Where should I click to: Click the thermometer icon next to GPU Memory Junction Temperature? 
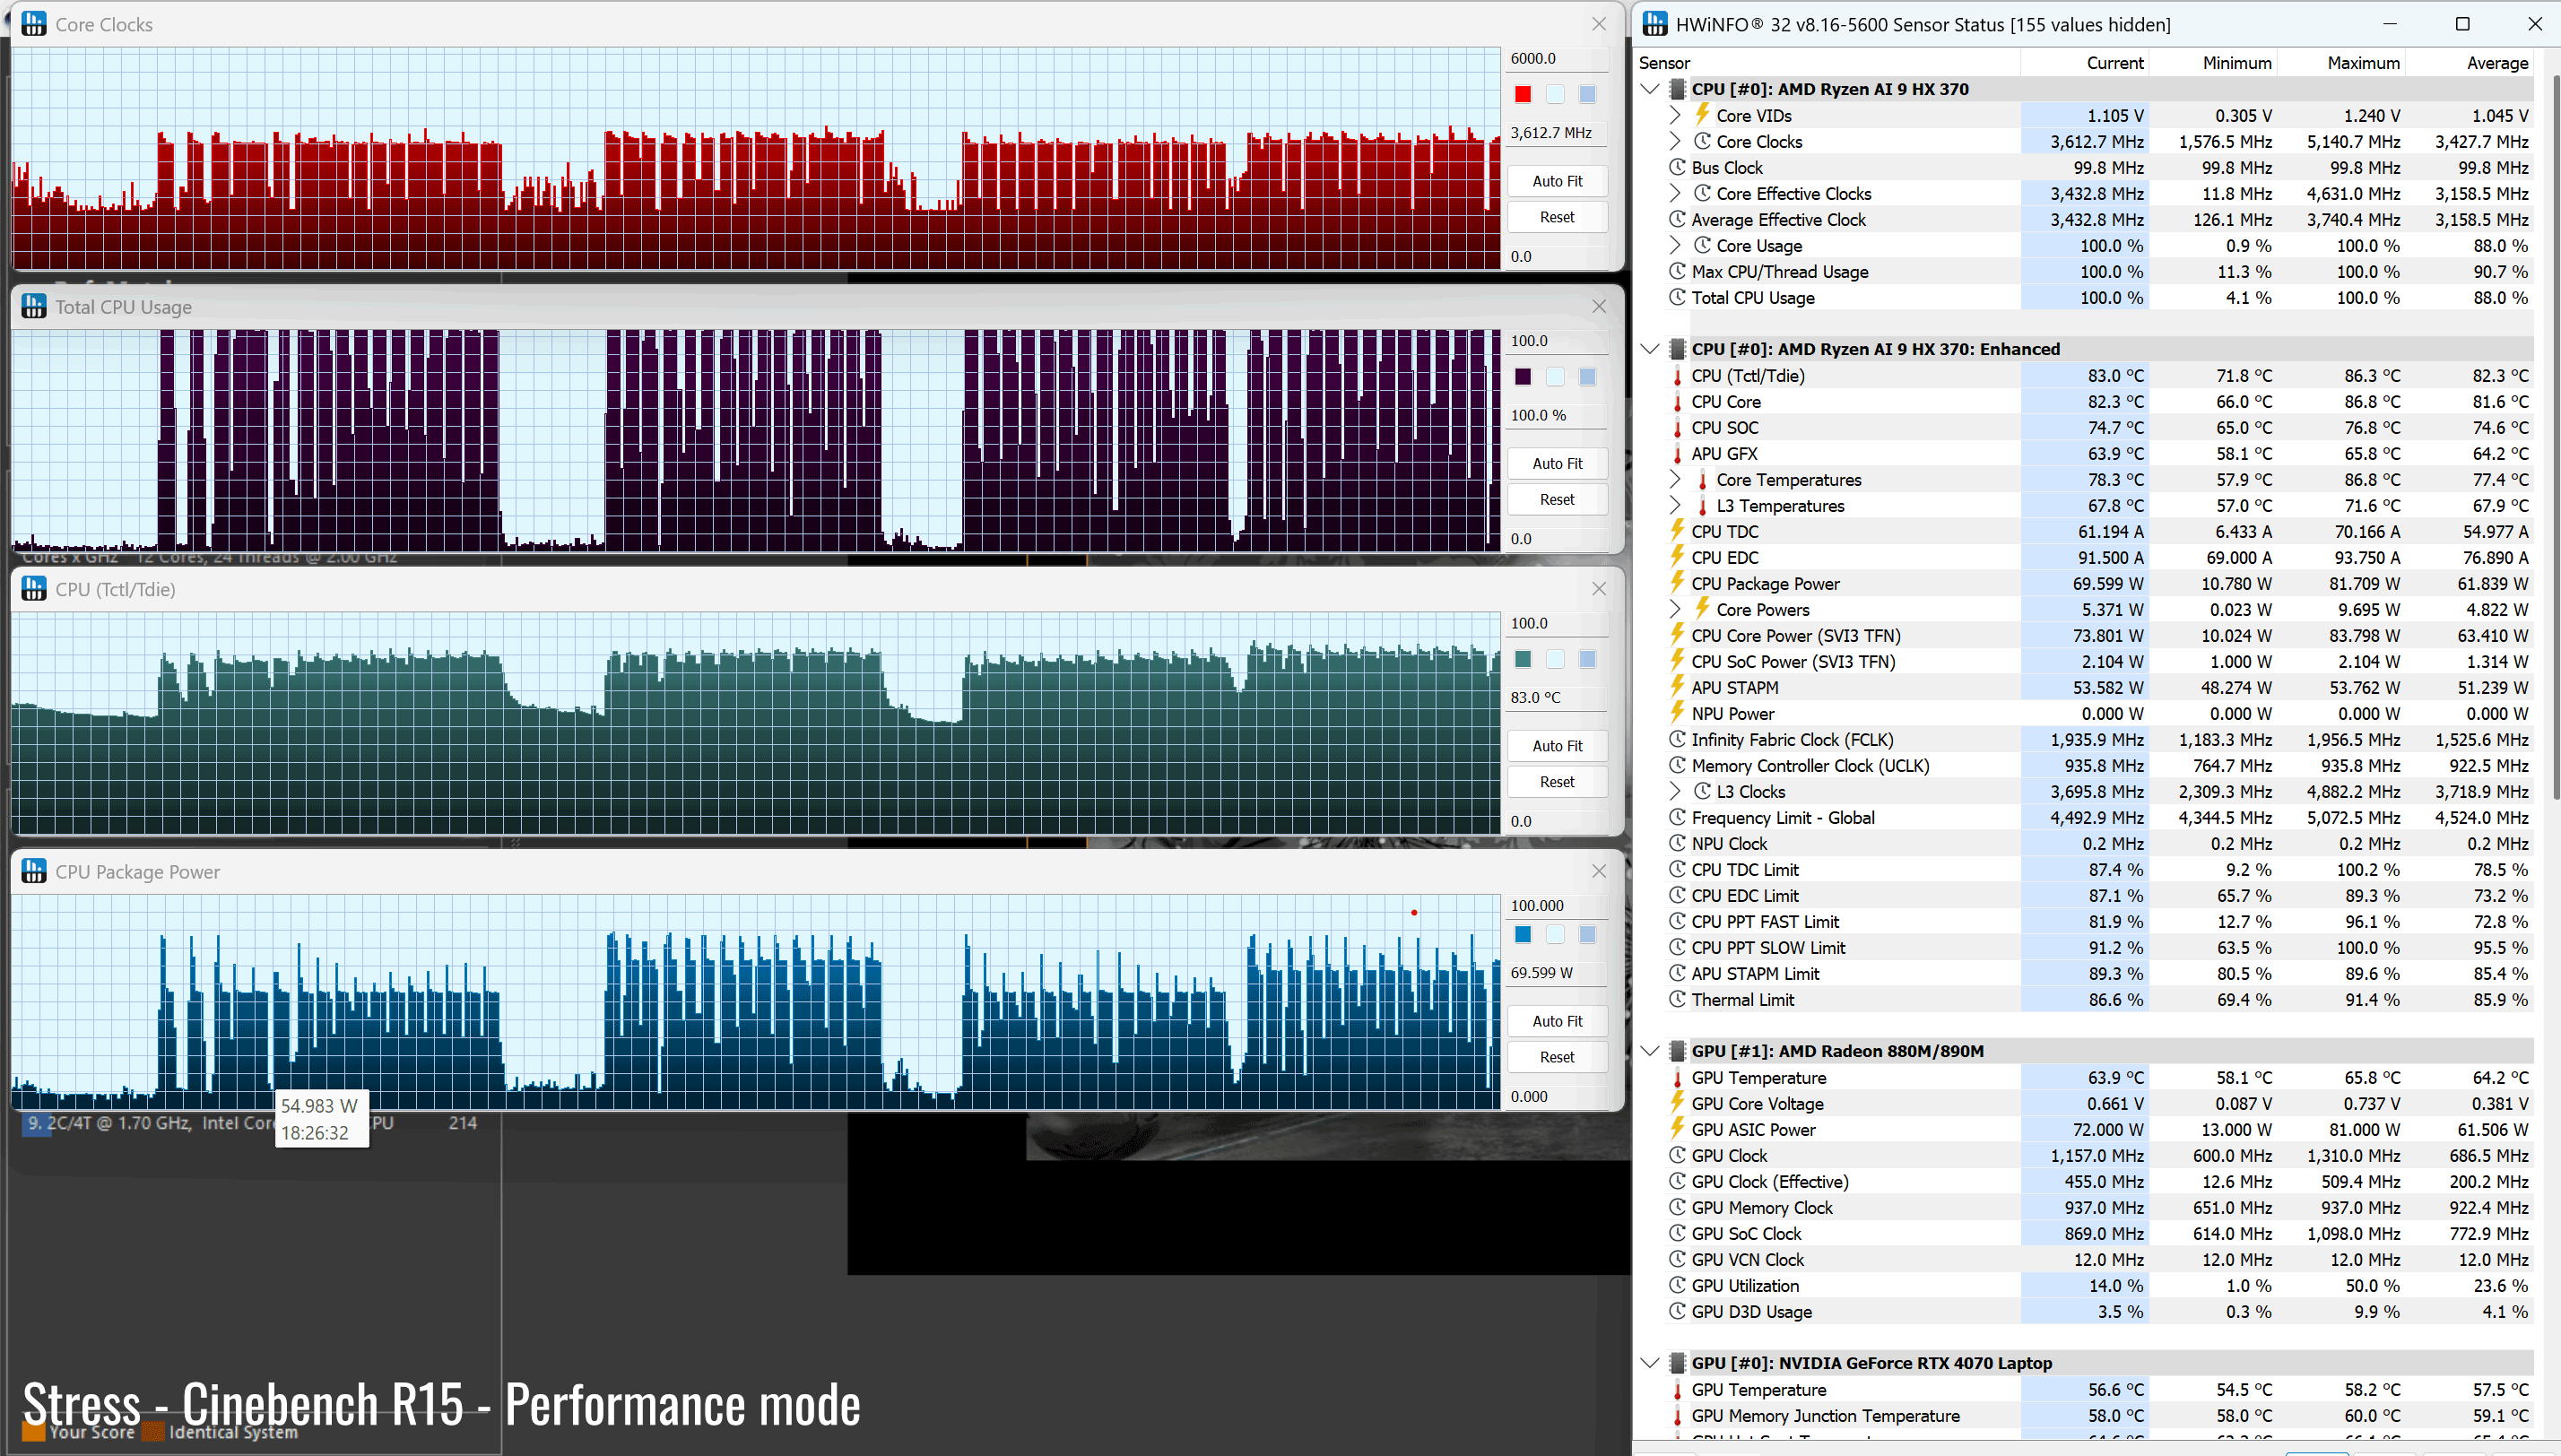(x=1677, y=1416)
